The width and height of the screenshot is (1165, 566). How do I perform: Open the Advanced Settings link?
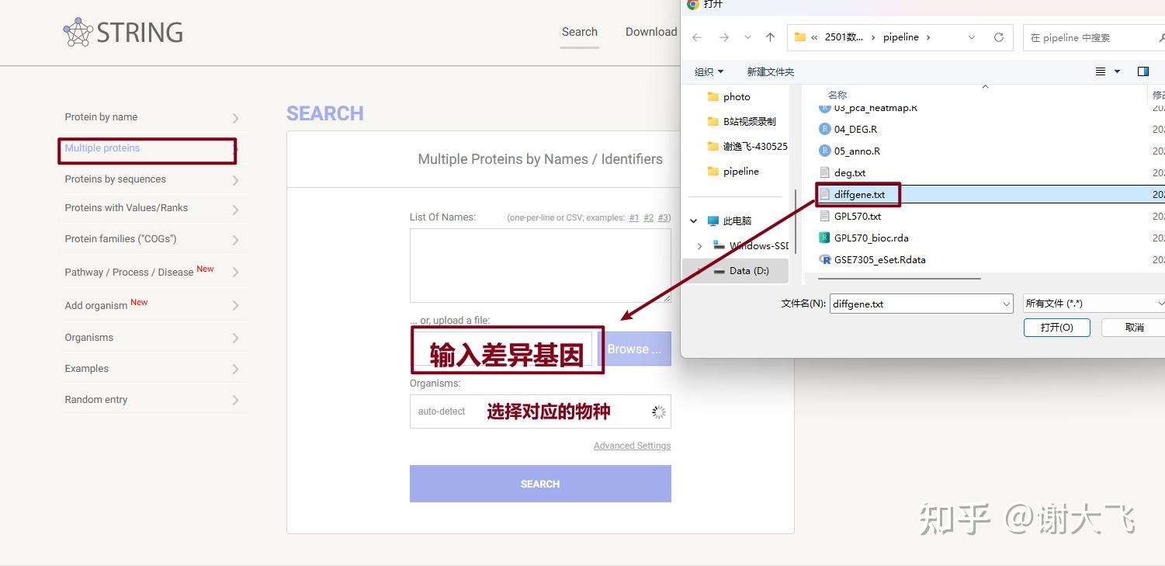click(631, 445)
